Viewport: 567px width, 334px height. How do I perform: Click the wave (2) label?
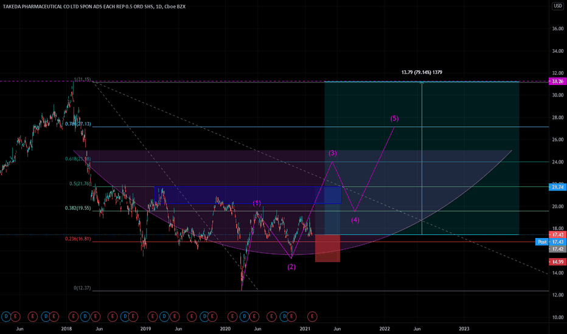point(291,267)
